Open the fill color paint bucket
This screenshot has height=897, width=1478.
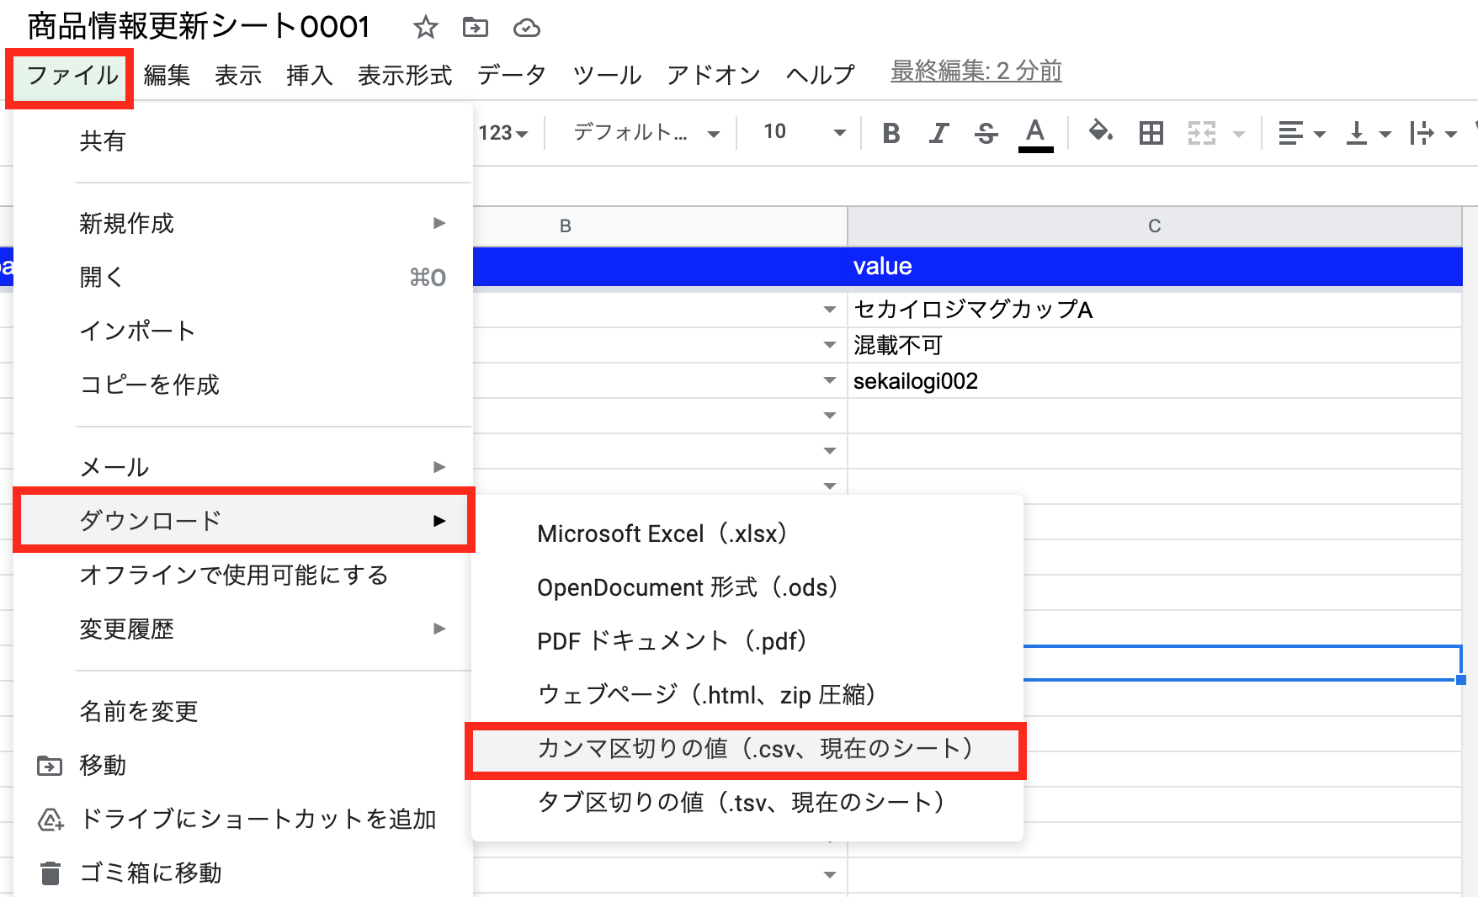pyautogui.click(x=1100, y=131)
